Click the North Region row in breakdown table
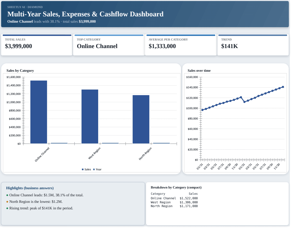The width and height of the screenshot is (308, 232). (174, 206)
